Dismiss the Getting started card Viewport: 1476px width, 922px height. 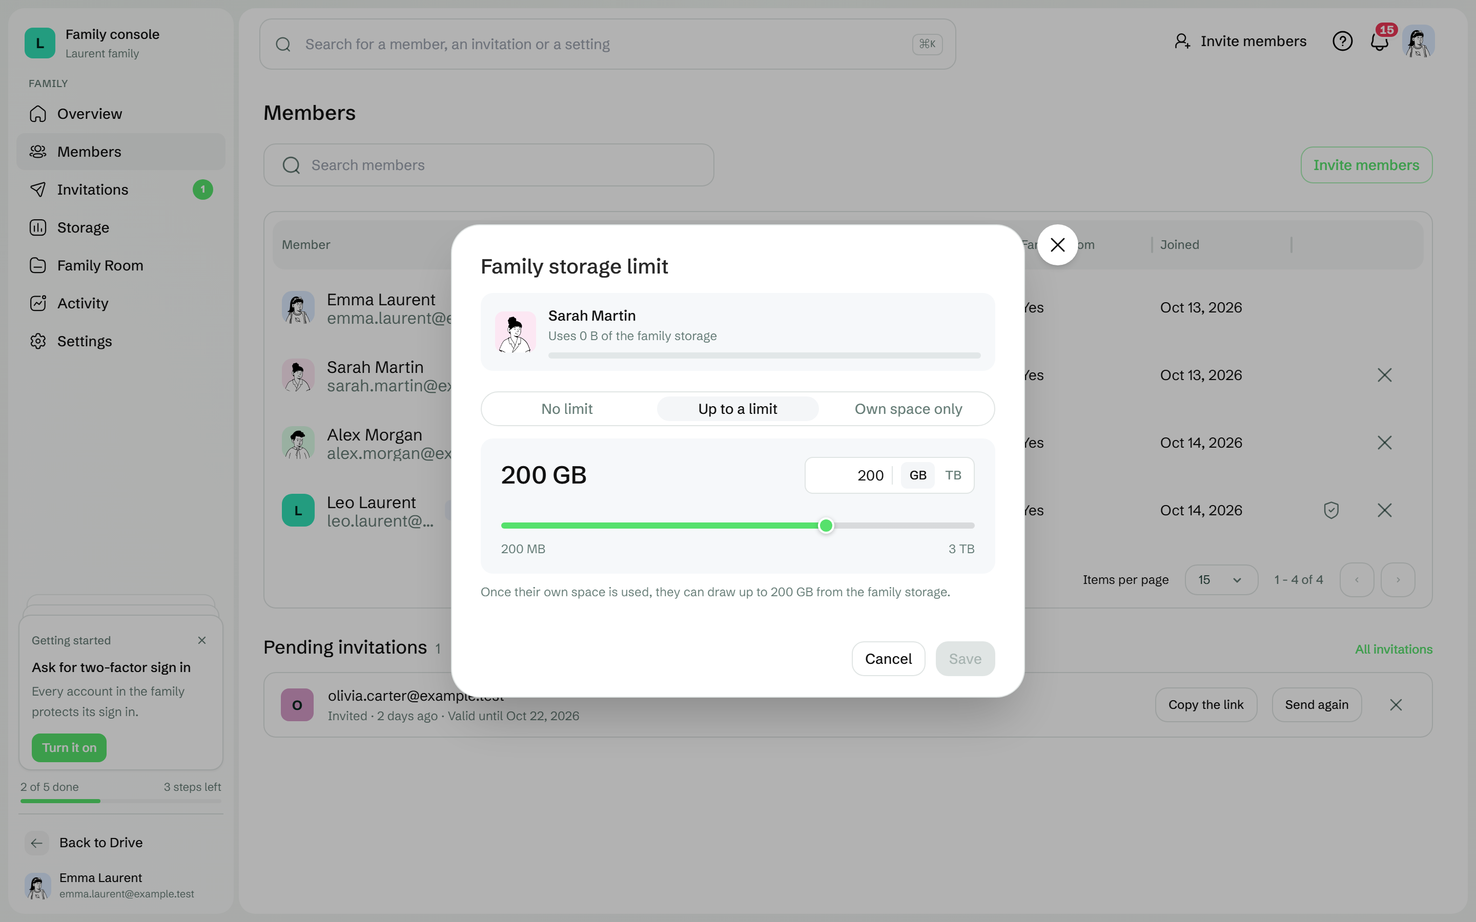point(202,640)
